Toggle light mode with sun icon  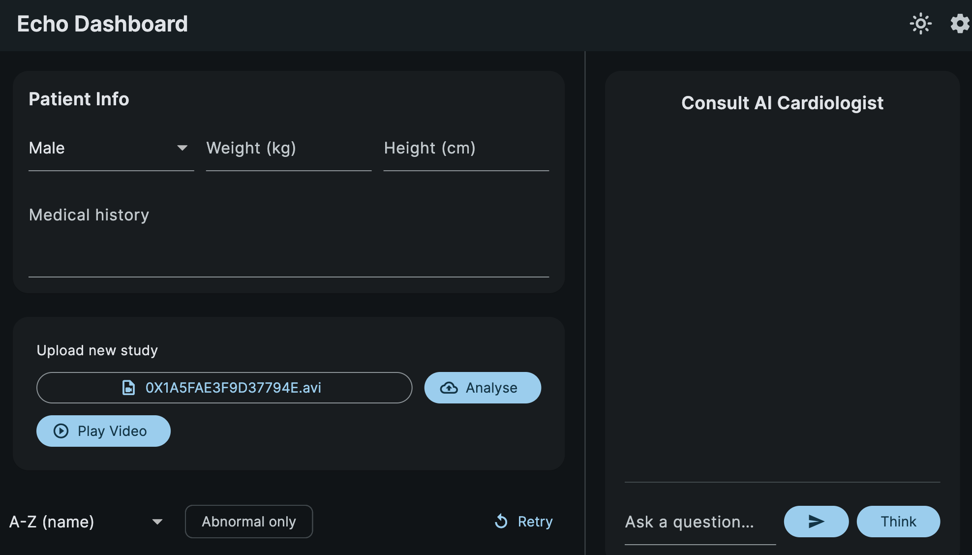920,24
